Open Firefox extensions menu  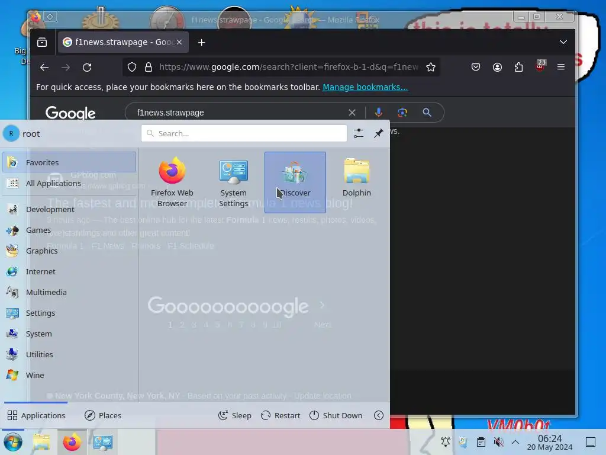(518, 68)
